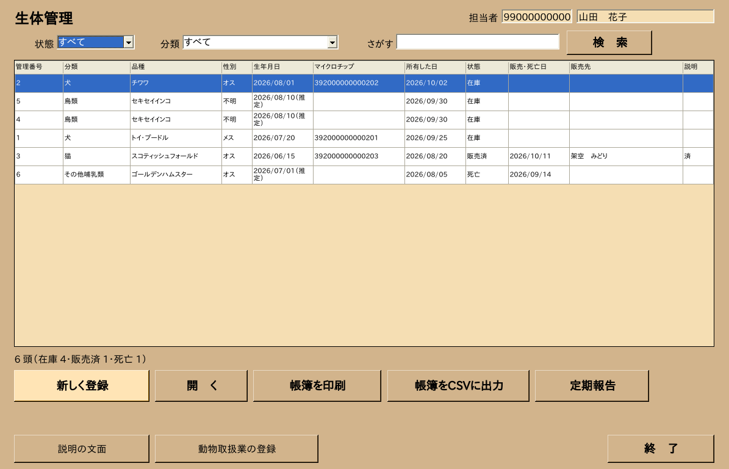The height and width of the screenshot is (469, 729).
Task: Click the マイクロチップ column header
Action: tap(359, 67)
